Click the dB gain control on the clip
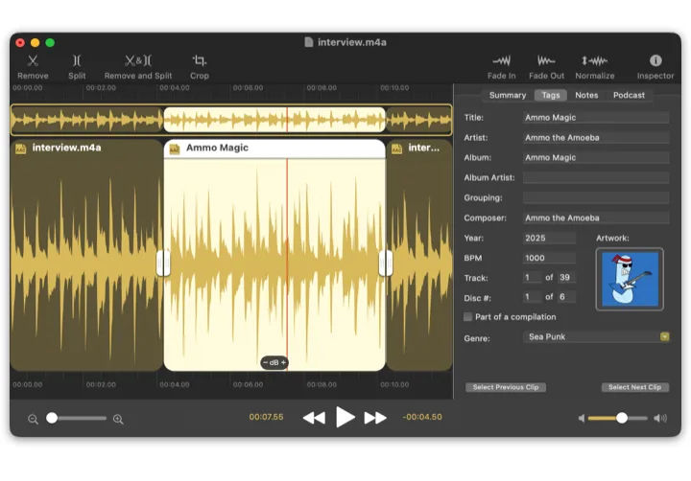 point(274,362)
